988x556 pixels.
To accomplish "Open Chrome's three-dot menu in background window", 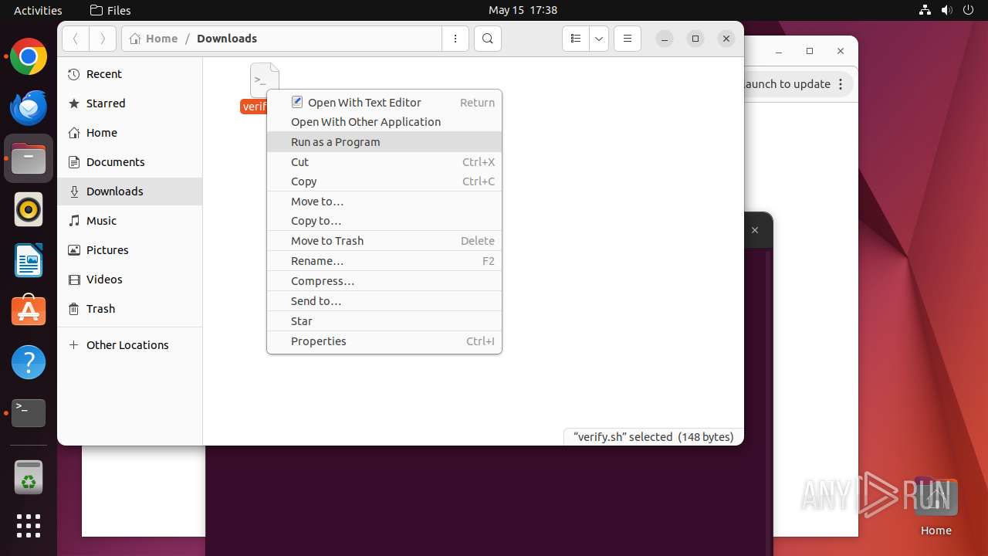I will tap(841, 84).
